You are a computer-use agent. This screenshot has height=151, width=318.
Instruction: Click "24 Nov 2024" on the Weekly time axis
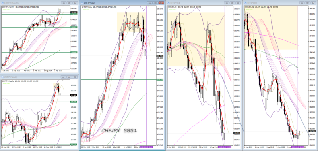click(x=16, y=147)
